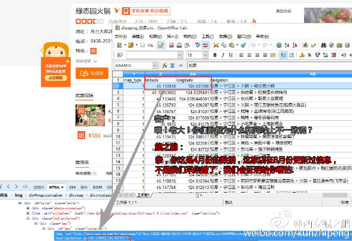Open the New document dropdown arrow
Screen dimensions: 352x241
pyautogui.click(x=125, y=45)
